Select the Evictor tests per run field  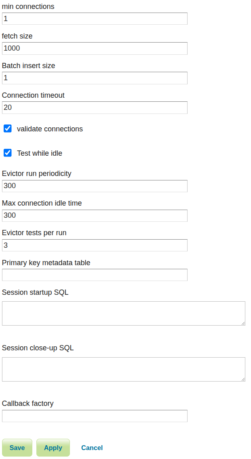coord(95,245)
